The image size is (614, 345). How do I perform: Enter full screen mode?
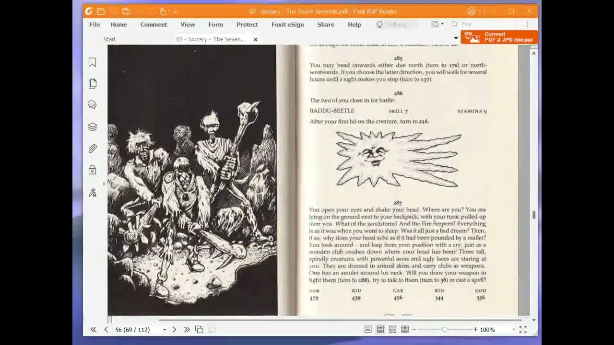(x=523, y=330)
